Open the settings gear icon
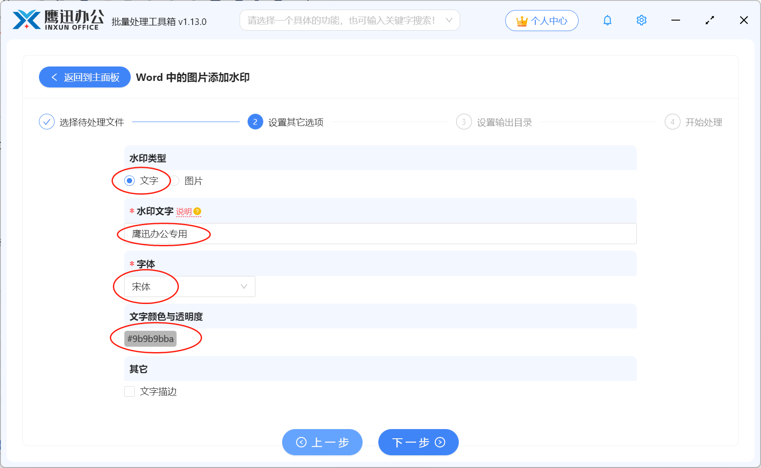761x468 pixels. 641,20
